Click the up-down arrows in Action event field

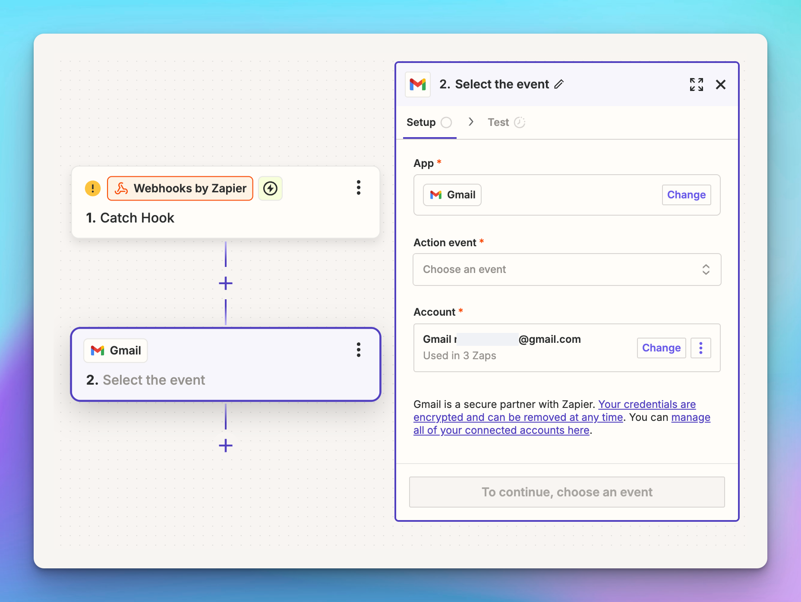click(x=706, y=270)
